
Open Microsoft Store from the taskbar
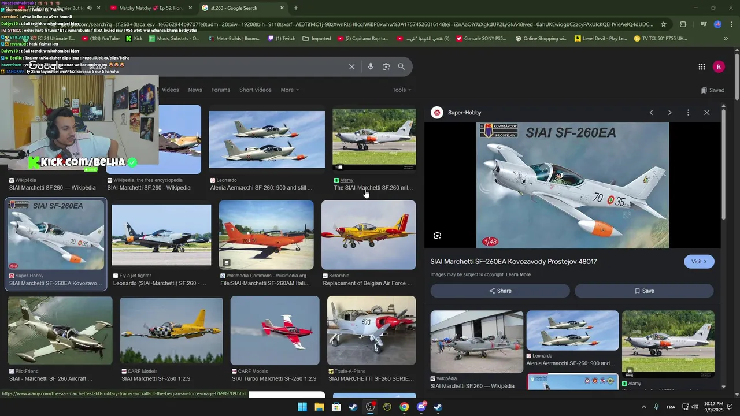point(336,407)
